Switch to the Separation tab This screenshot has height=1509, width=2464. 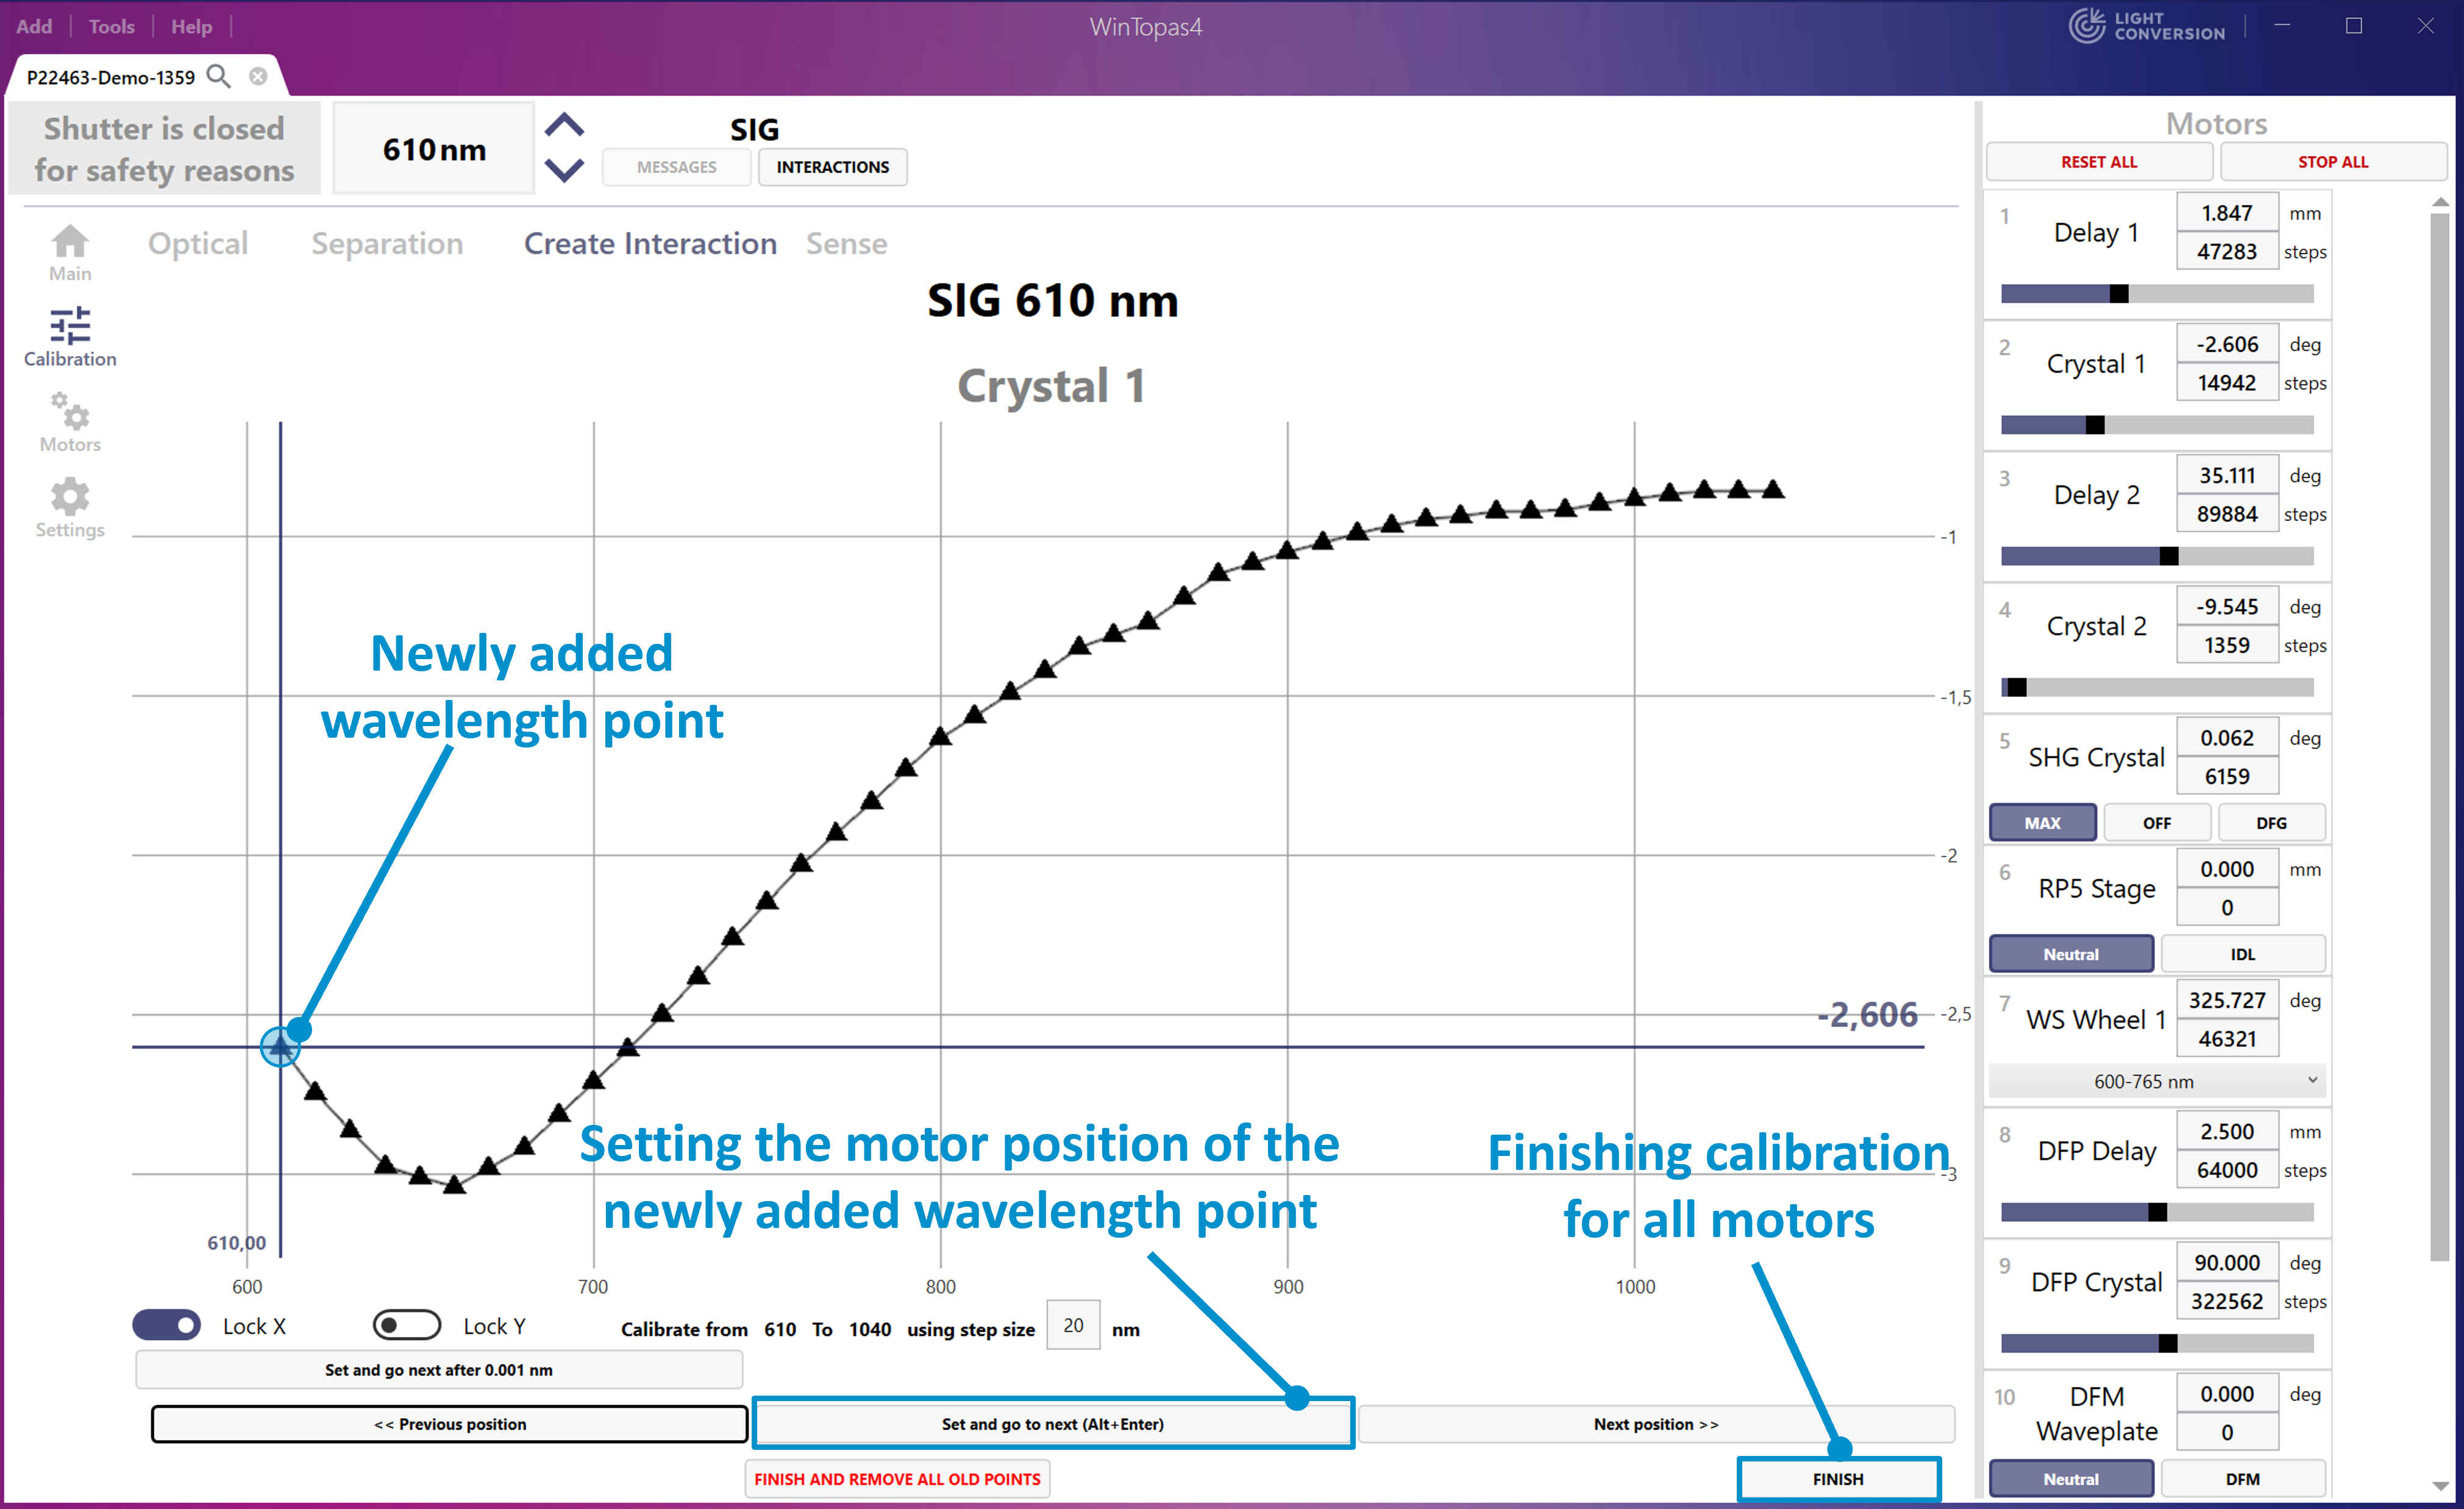(387, 244)
